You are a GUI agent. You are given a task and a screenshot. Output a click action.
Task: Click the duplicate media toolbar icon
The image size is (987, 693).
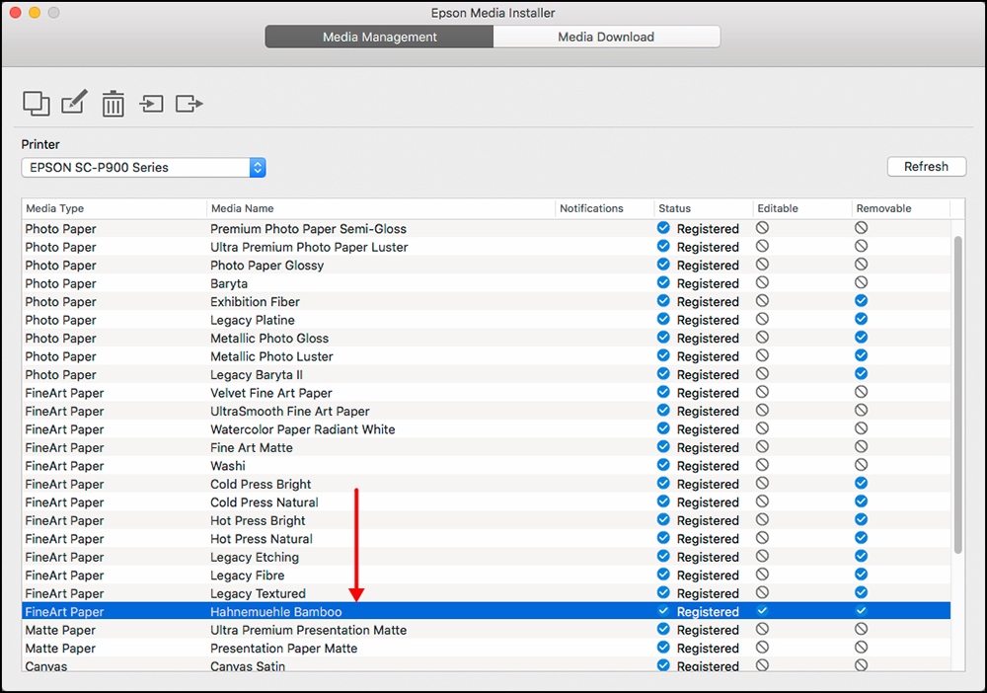[x=37, y=104]
